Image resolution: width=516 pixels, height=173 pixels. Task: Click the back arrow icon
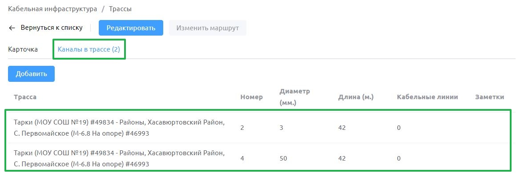12,28
